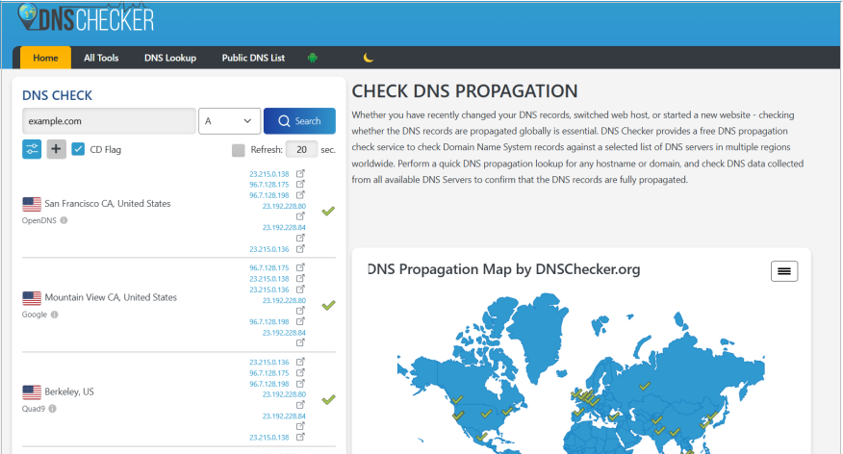Screen dimensions: 843x454
Task: Open external link icon beside Google 96.7.128.175
Action: pyautogui.click(x=300, y=267)
